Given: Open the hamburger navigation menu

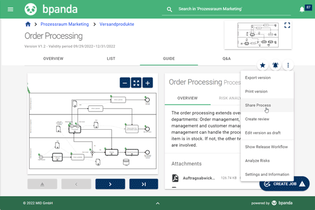Looking at the screenshot, I should pos(10,9).
